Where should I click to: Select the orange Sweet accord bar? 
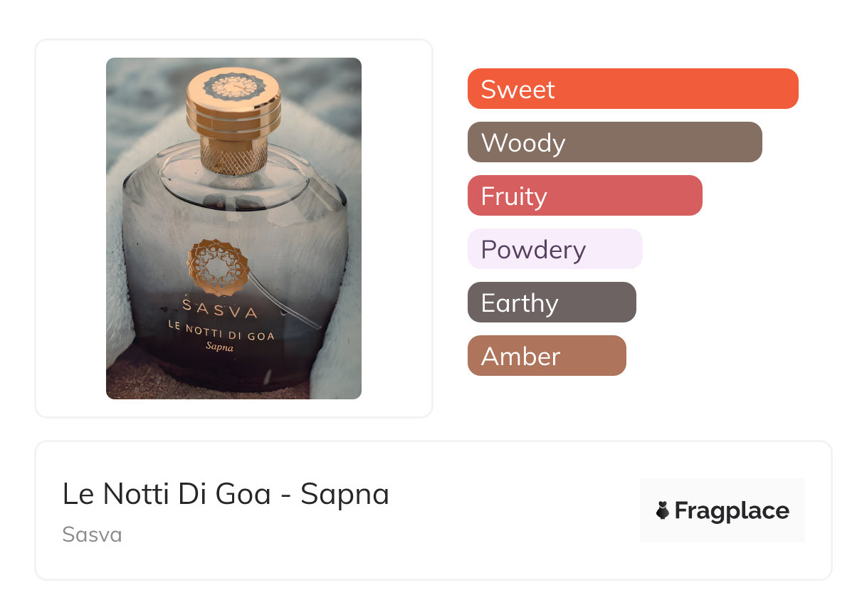(632, 89)
